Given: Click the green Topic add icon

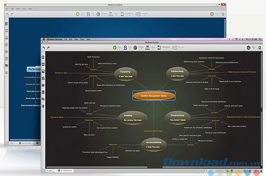Looking at the screenshot, I should click(115, 48).
